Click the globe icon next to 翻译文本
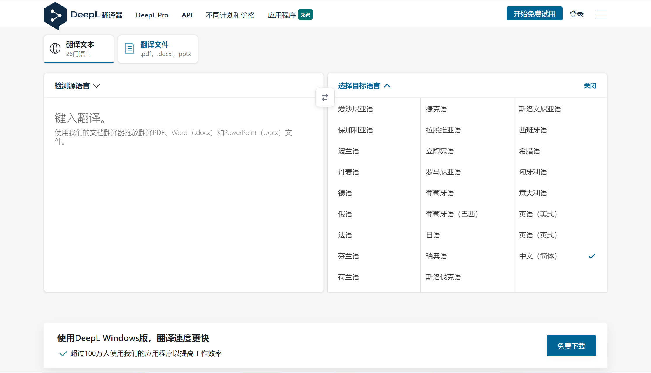The image size is (651, 373). [x=55, y=48]
